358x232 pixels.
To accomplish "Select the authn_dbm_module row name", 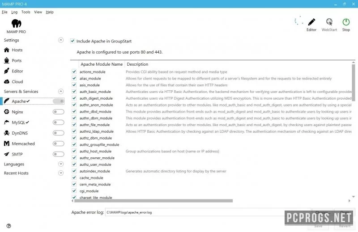I will point(96,118).
